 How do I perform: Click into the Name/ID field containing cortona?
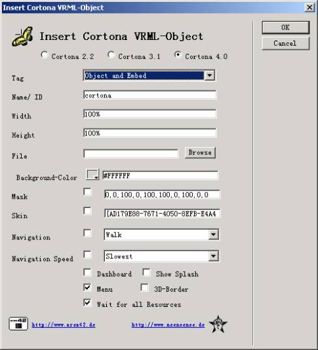pos(149,96)
